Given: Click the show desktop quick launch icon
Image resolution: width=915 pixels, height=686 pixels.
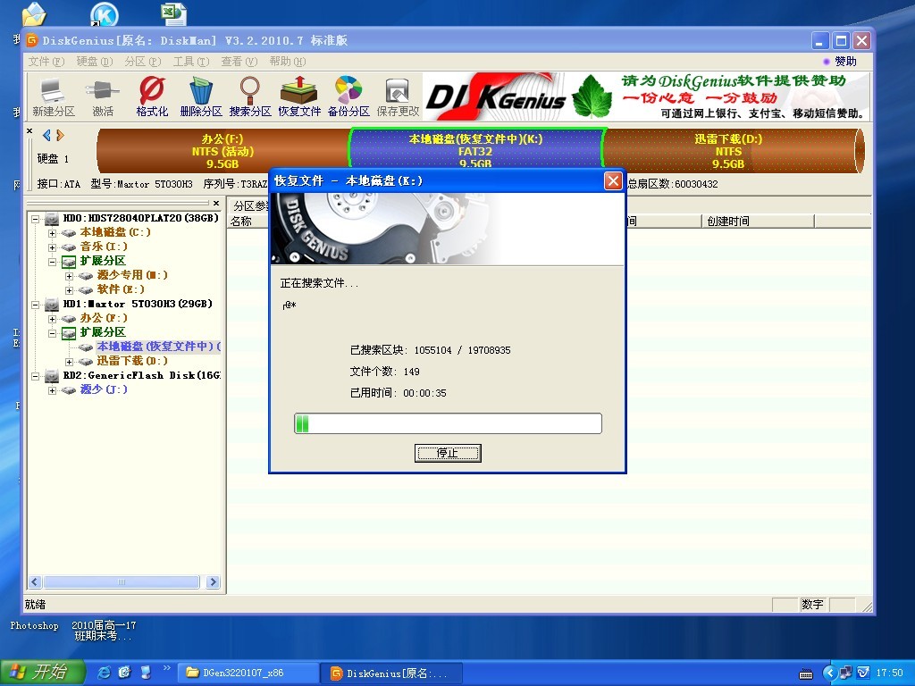Looking at the screenshot, I should click(x=146, y=673).
